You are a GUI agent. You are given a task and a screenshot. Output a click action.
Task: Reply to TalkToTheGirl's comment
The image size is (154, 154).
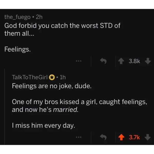pyautogui.click(x=103, y=137)
